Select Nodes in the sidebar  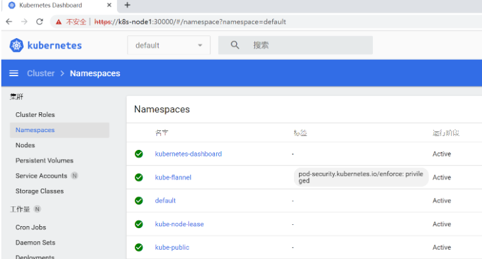coord(25,145)
